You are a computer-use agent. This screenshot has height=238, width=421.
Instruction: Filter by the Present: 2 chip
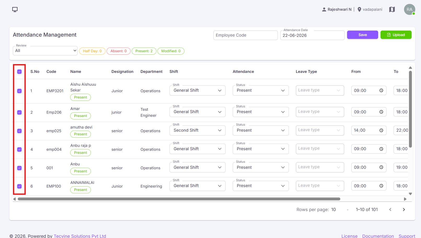pyautogui.click(x=144, y=51)
